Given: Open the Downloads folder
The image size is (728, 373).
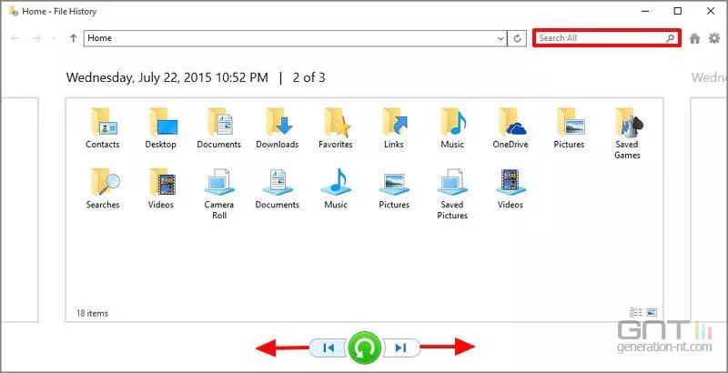Looking at the screenshot, I should tap(278, 128).
